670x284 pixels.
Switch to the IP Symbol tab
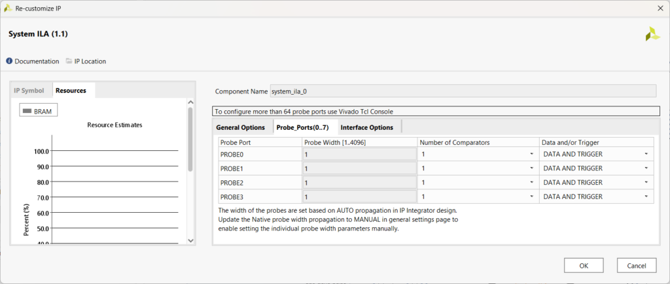click(x=29, y=90)
